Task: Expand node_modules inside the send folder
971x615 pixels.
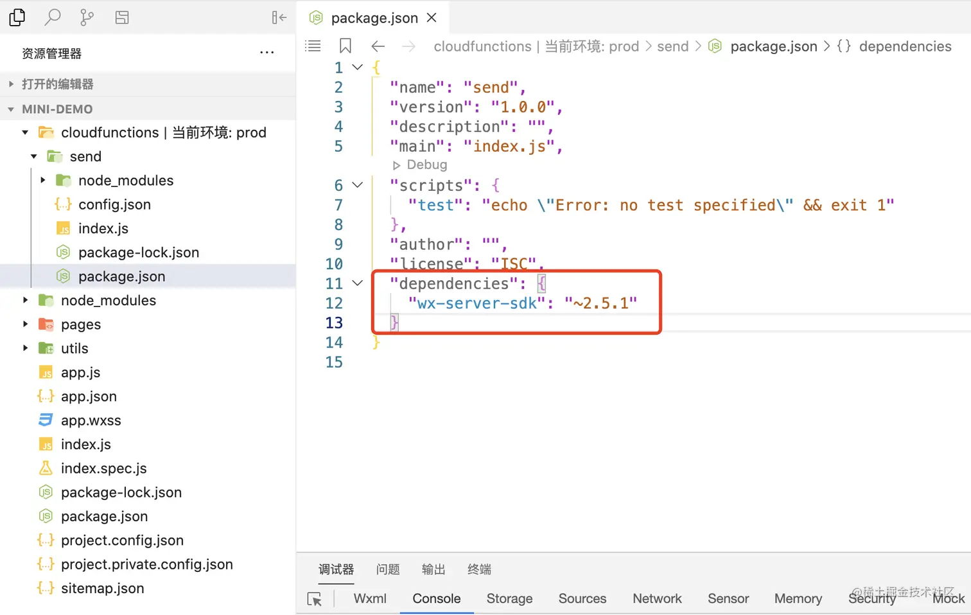Action: tap(43, 181)
